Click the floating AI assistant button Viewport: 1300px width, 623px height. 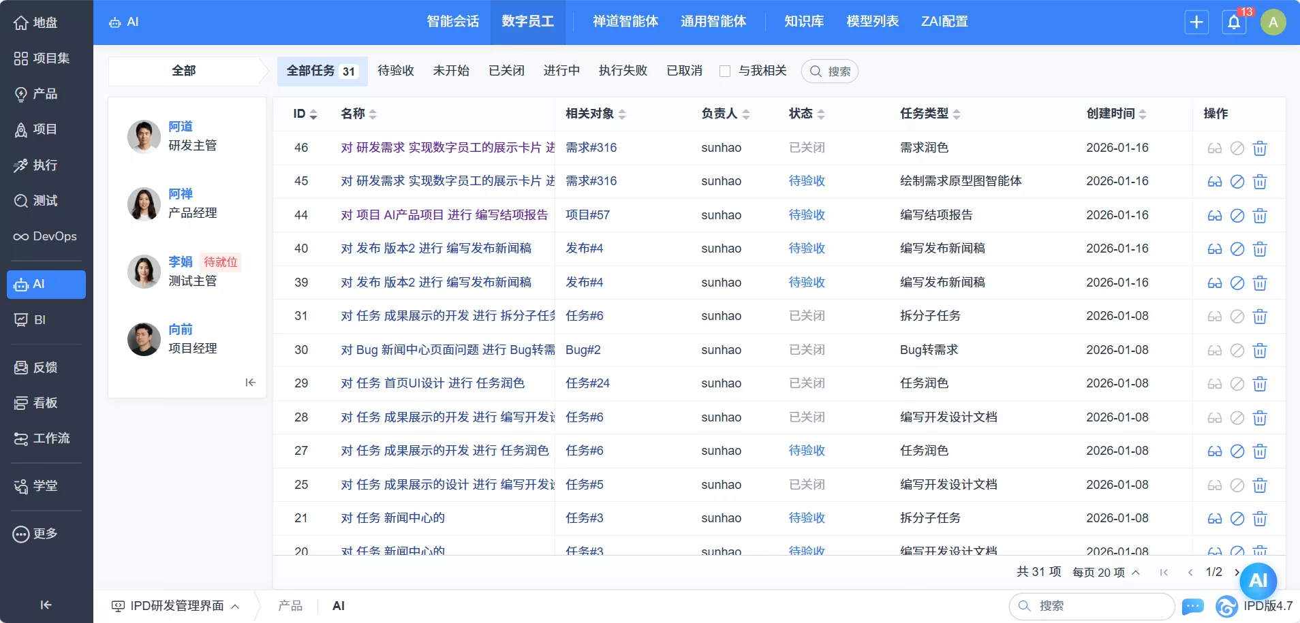point(1257,581)
